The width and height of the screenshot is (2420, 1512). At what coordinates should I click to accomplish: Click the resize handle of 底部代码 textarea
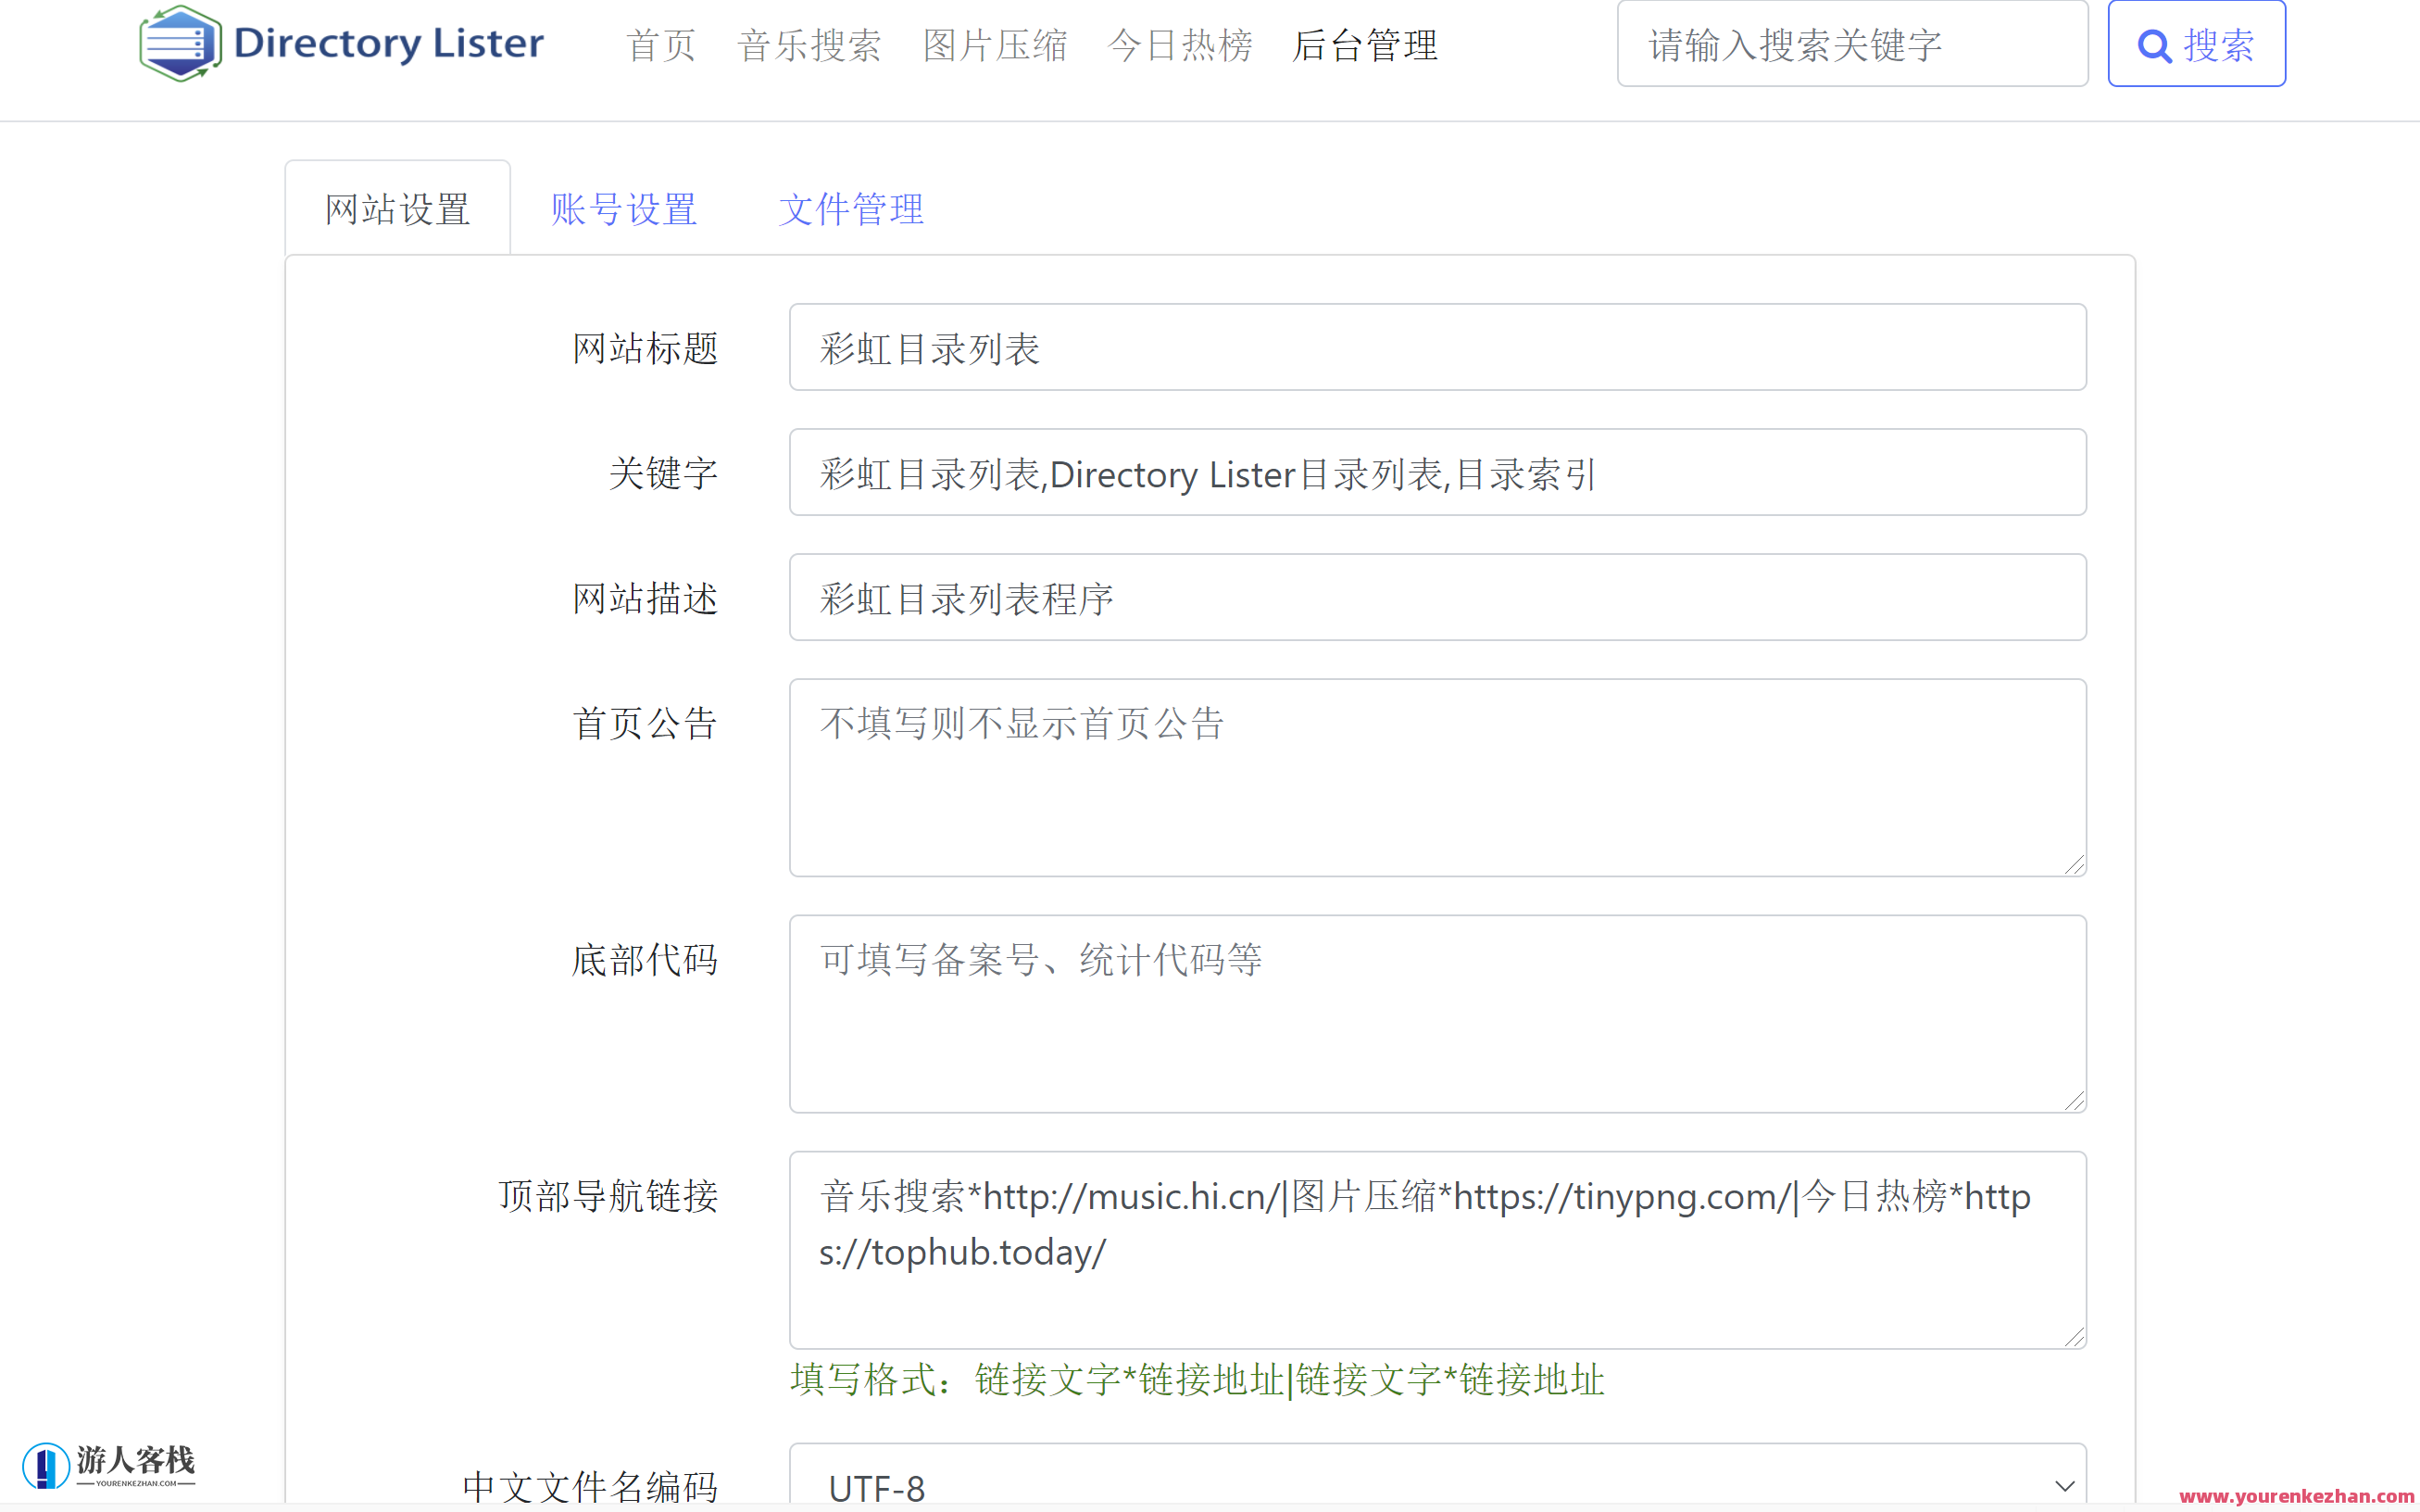2075,1101
